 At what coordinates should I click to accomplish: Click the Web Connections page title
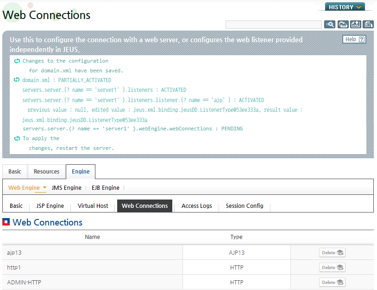[x=46, y=15]
